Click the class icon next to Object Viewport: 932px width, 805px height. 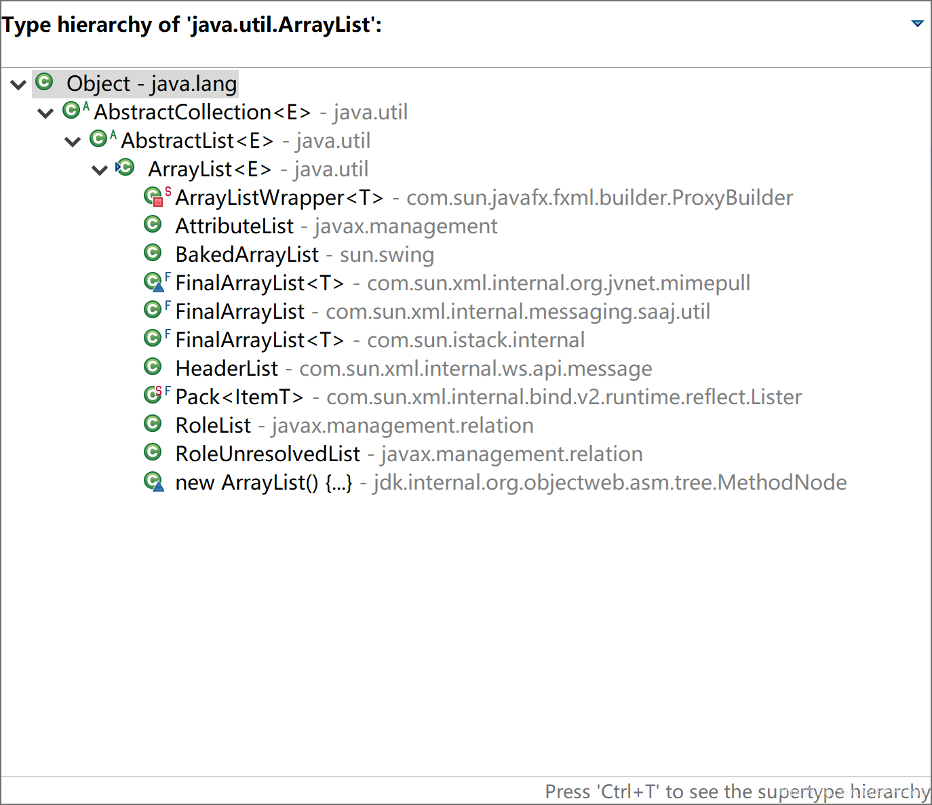[43, 83]
